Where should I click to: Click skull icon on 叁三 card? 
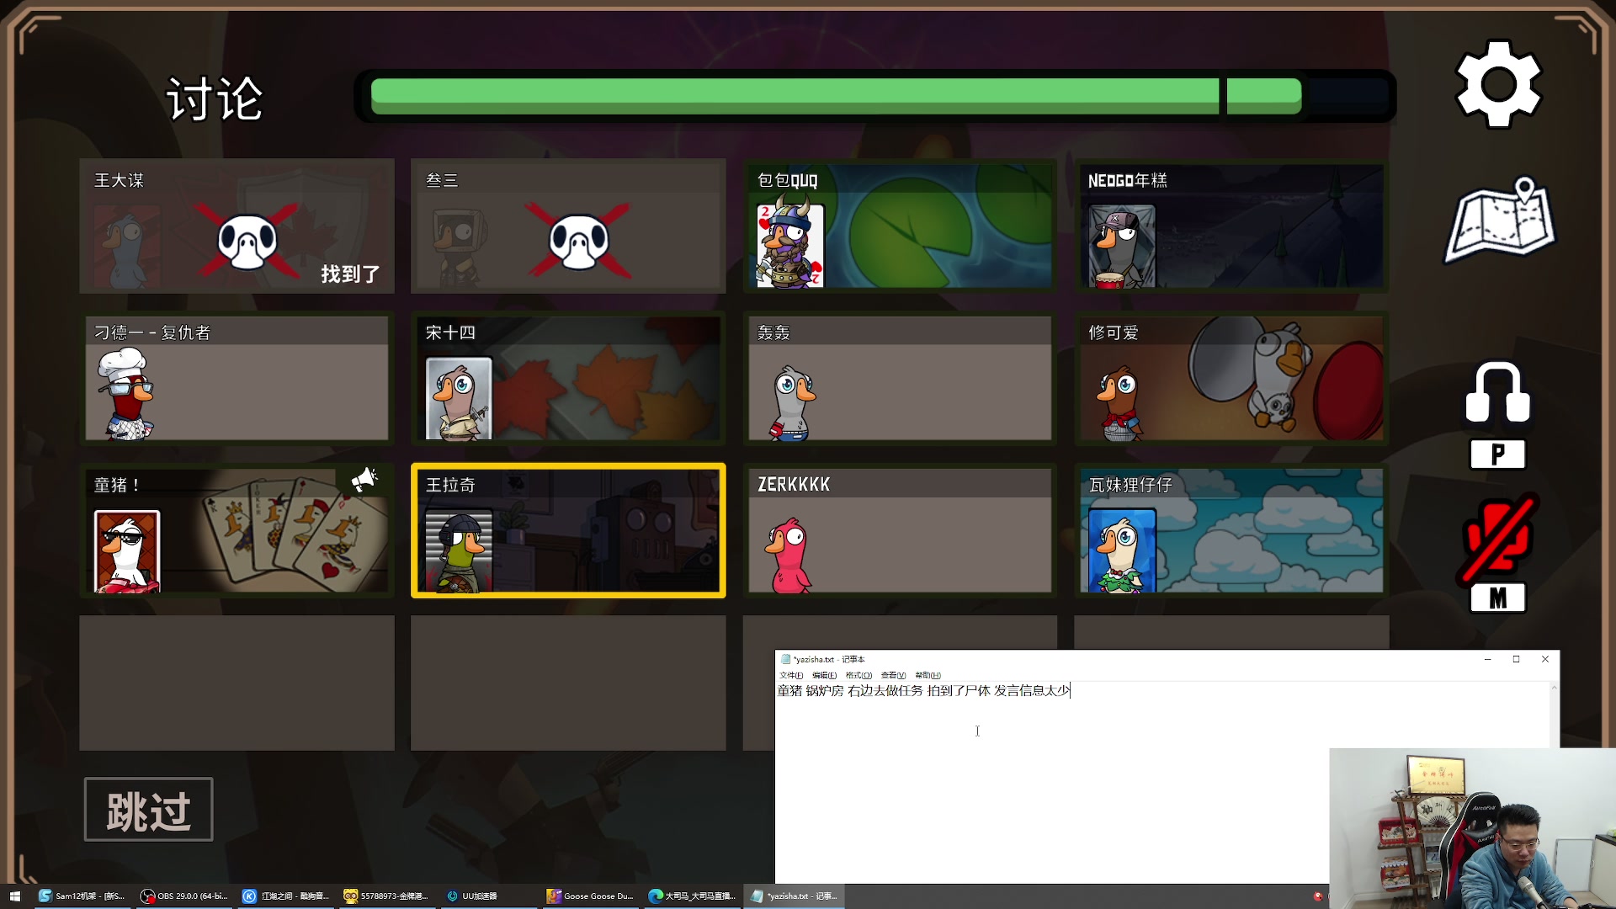pos(579,242)
